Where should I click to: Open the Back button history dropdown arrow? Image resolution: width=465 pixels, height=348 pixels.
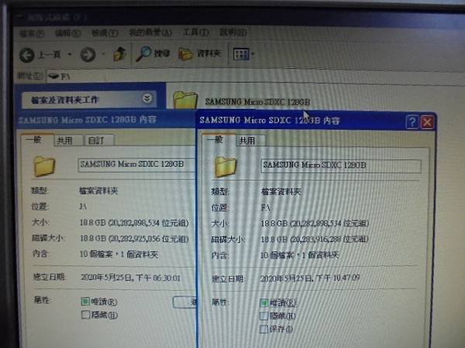point(70,54)
